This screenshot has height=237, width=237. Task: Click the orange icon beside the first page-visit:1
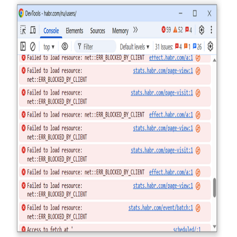pyautogui.click(x=198, y=93)
